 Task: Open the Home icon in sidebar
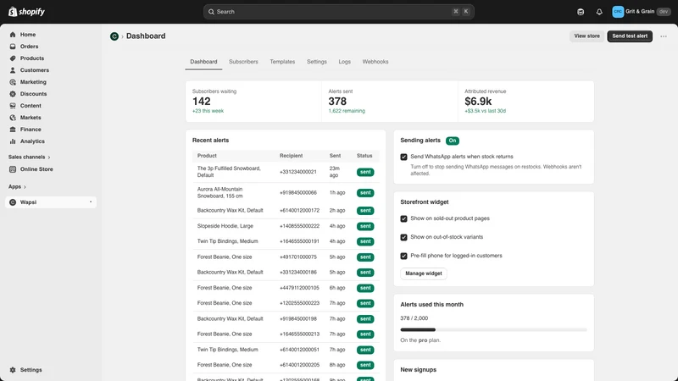(13, 35)
